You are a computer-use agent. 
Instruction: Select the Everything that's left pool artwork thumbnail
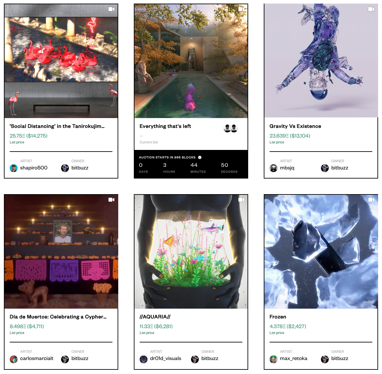click(191, 61)
